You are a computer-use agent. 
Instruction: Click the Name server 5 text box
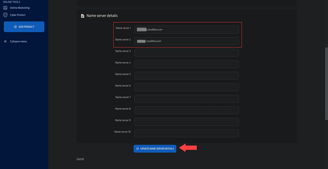(x=186, y=76)
